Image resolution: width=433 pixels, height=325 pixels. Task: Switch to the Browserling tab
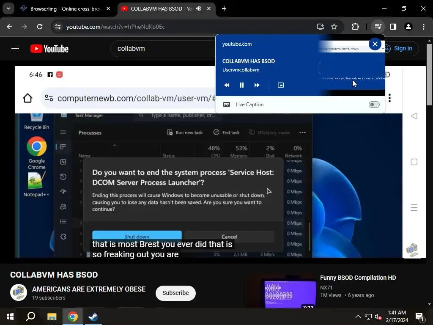point(66,9)
